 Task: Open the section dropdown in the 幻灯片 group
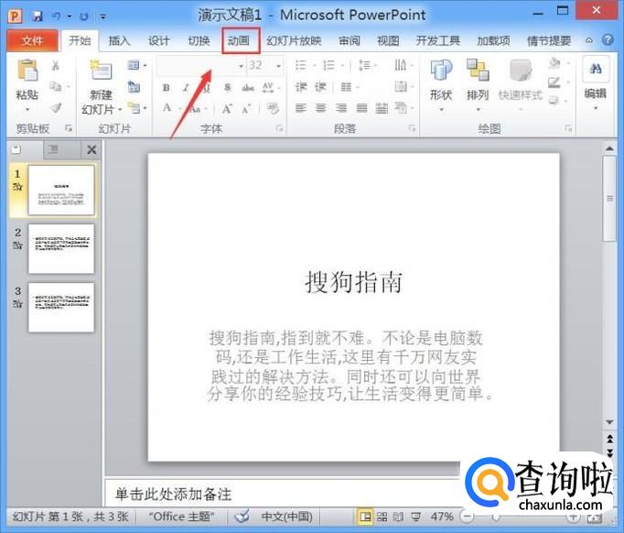pyautogui.click(x=137, y=107)
